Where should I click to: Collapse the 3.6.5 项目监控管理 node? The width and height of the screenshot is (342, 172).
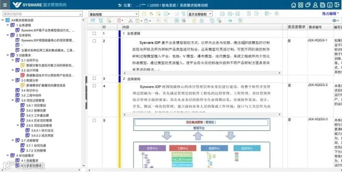[x=18, y=126]
